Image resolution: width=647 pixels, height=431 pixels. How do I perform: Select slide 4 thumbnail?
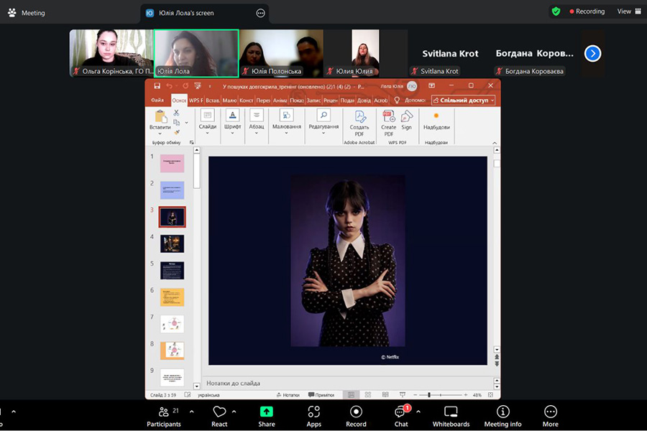[x=172, y=244]
